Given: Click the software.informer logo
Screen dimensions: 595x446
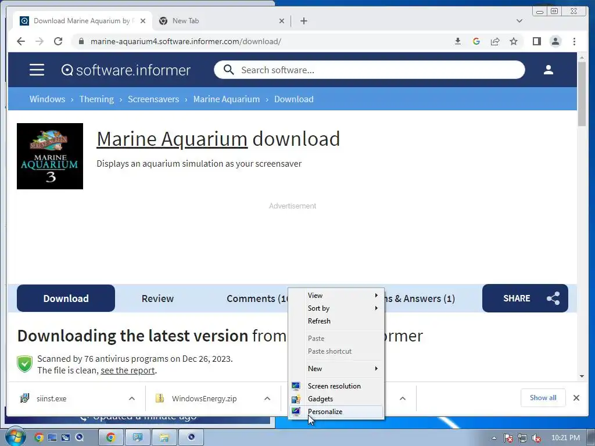Looking at the screenshot, I should click(126, 70).
